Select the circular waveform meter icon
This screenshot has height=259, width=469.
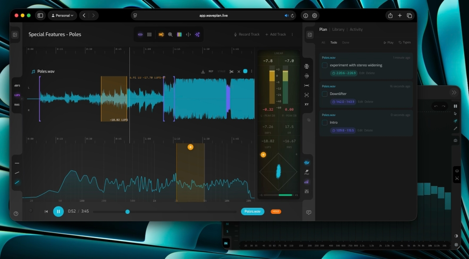[307, 76]
